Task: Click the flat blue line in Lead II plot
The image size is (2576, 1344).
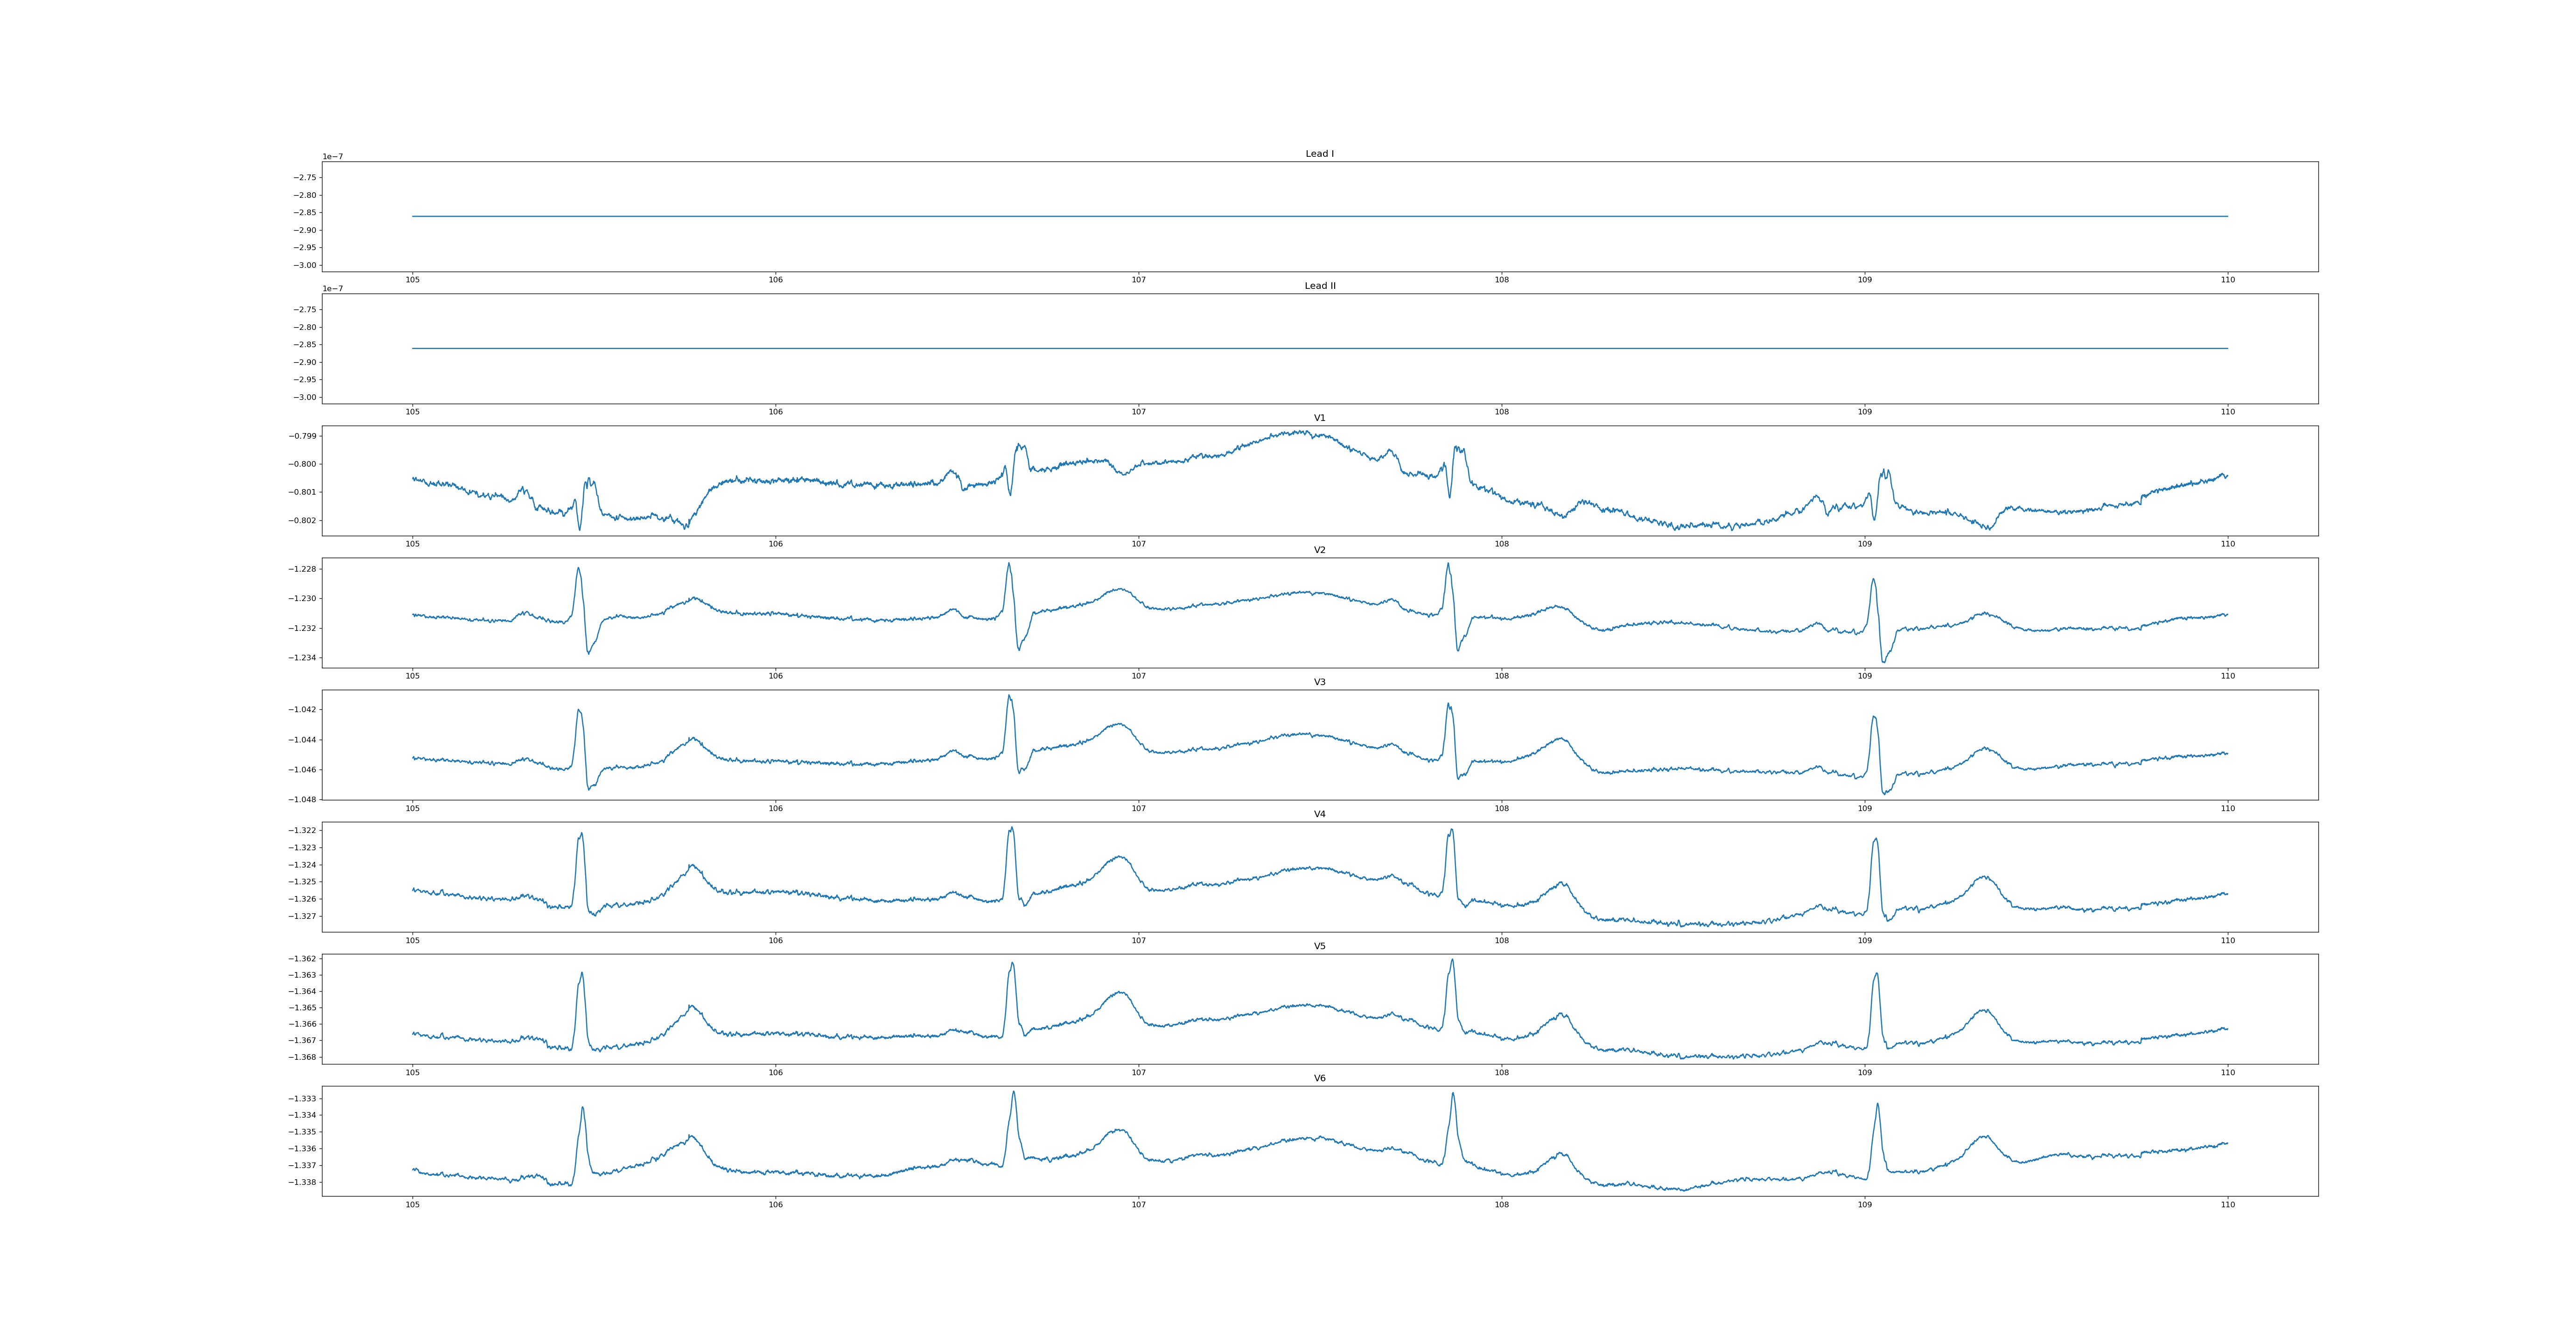Action: [1300, 348]
